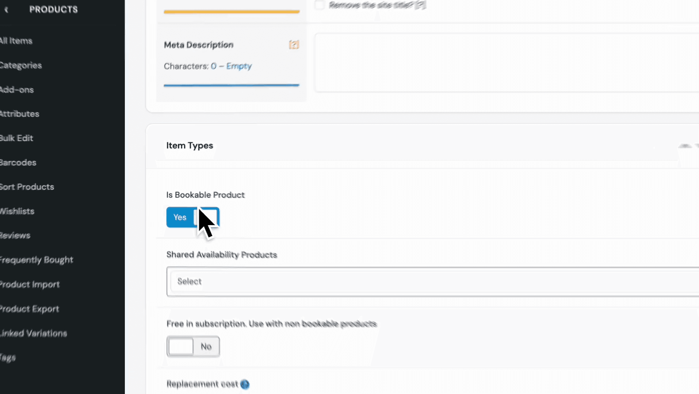Open the Product Import page
Viewport: 699px width, 394px height.
(x=30, y=285)
